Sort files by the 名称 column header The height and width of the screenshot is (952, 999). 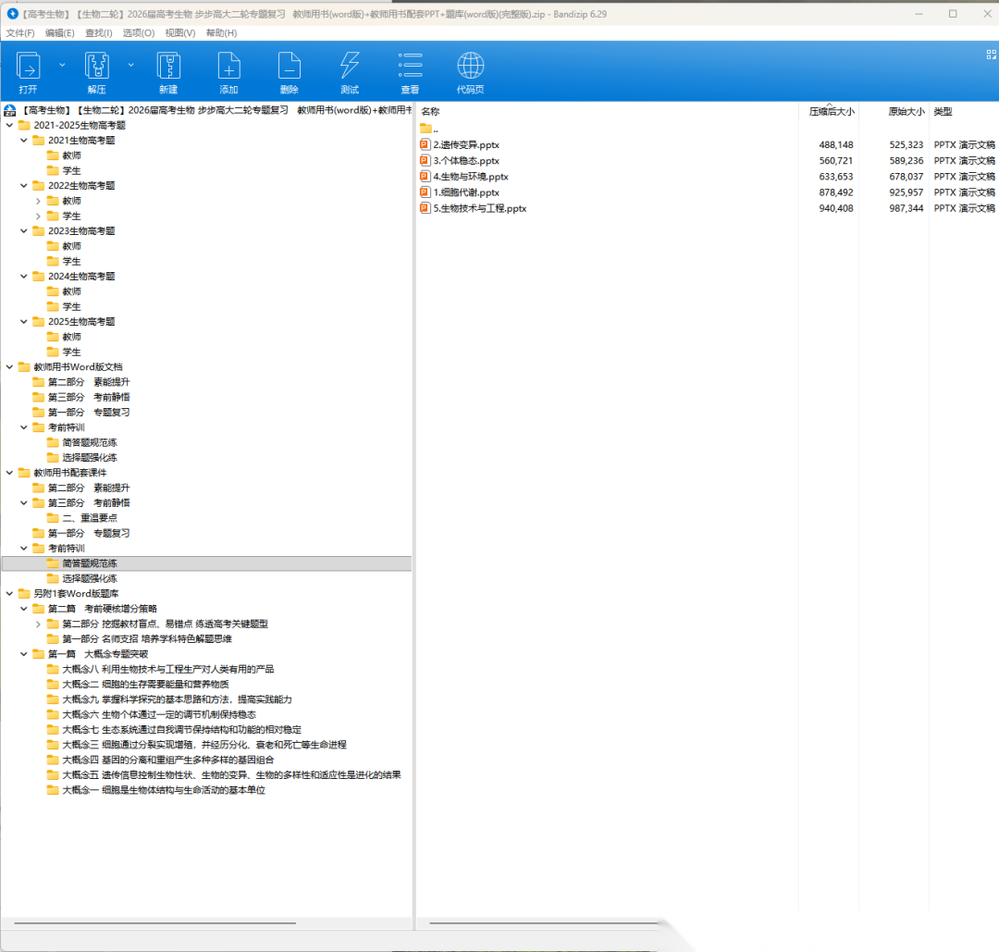pyautogui.click(x=431, y=112)
